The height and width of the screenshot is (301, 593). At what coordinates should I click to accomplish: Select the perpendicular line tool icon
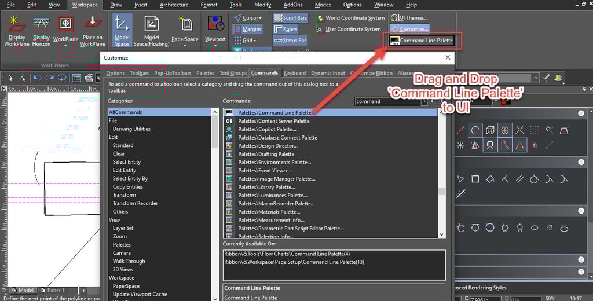tap(504, 179)
